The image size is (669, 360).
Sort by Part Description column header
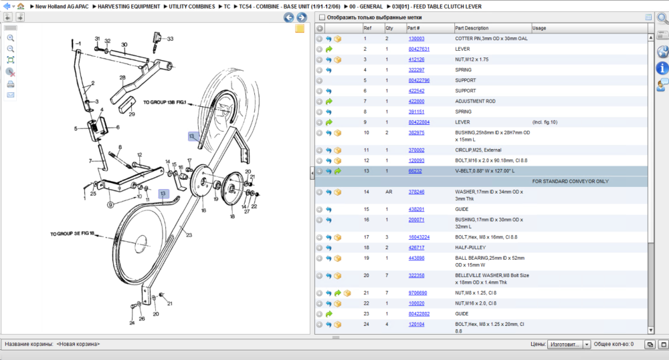point(492,28)
